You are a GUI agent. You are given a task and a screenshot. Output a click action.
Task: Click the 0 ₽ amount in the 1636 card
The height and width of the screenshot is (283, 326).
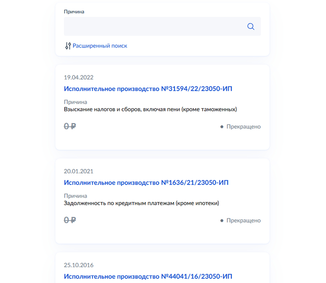tap(70, 220)
